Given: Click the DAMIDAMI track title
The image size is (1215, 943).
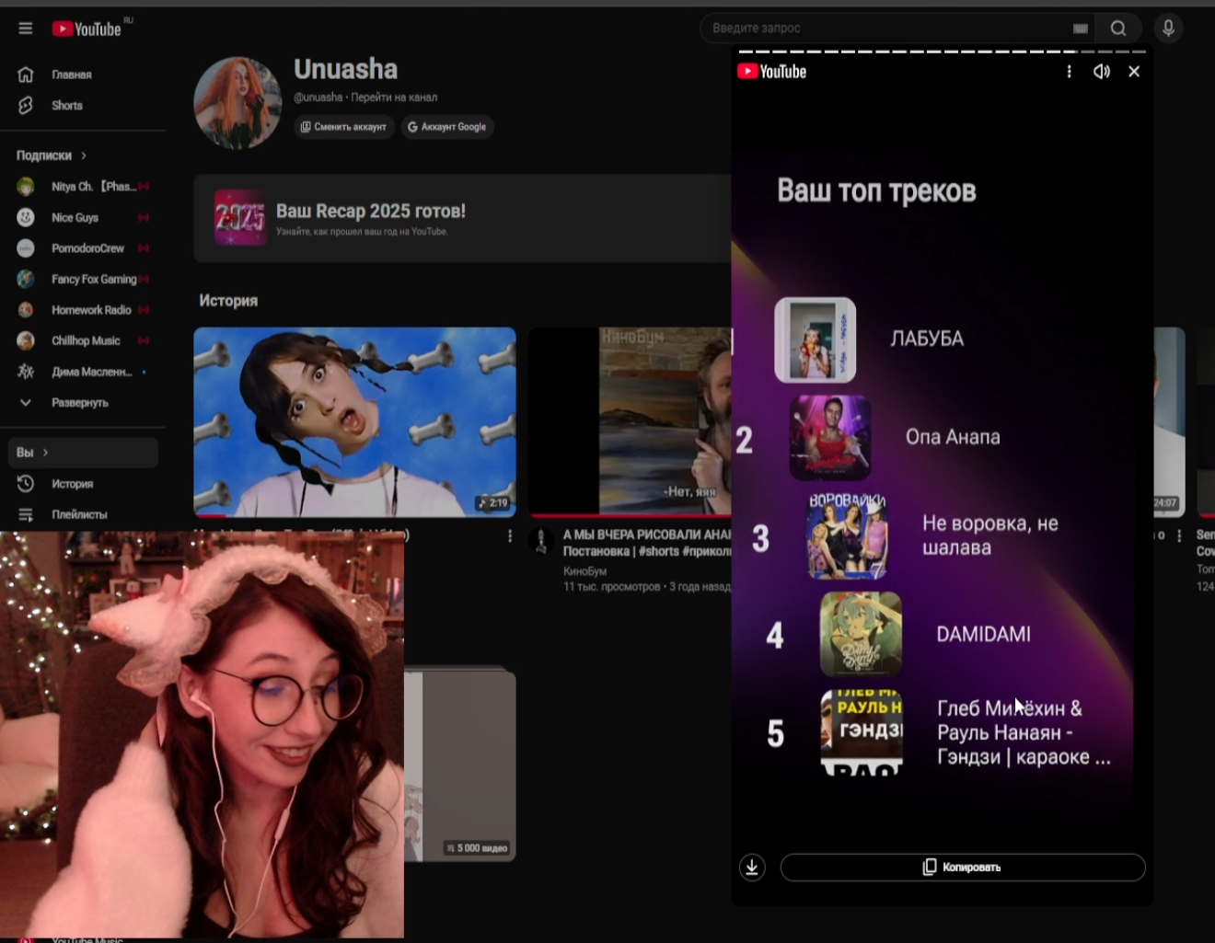Looking at the screenshot, I should [983, 634].
